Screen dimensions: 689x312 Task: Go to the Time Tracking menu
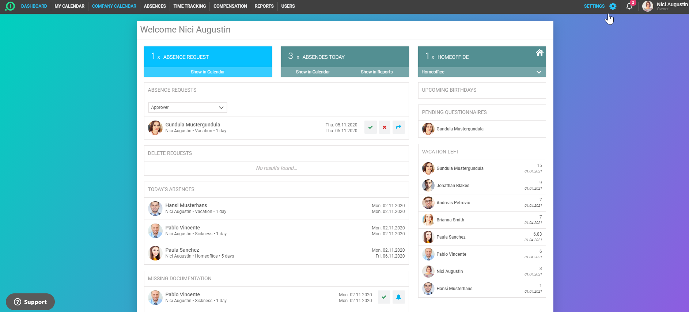(x=189, y=6)
